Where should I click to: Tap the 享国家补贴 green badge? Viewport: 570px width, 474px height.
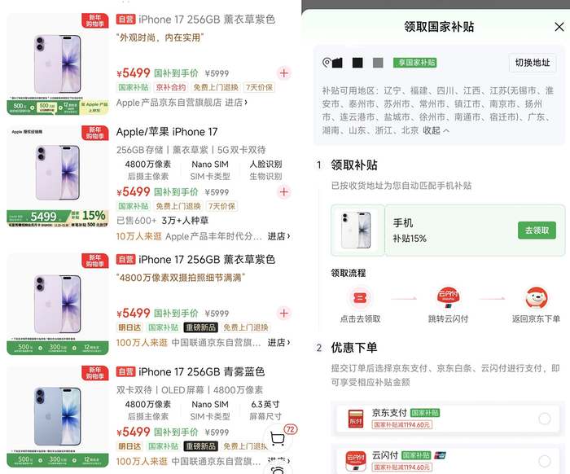coord(414,63)
